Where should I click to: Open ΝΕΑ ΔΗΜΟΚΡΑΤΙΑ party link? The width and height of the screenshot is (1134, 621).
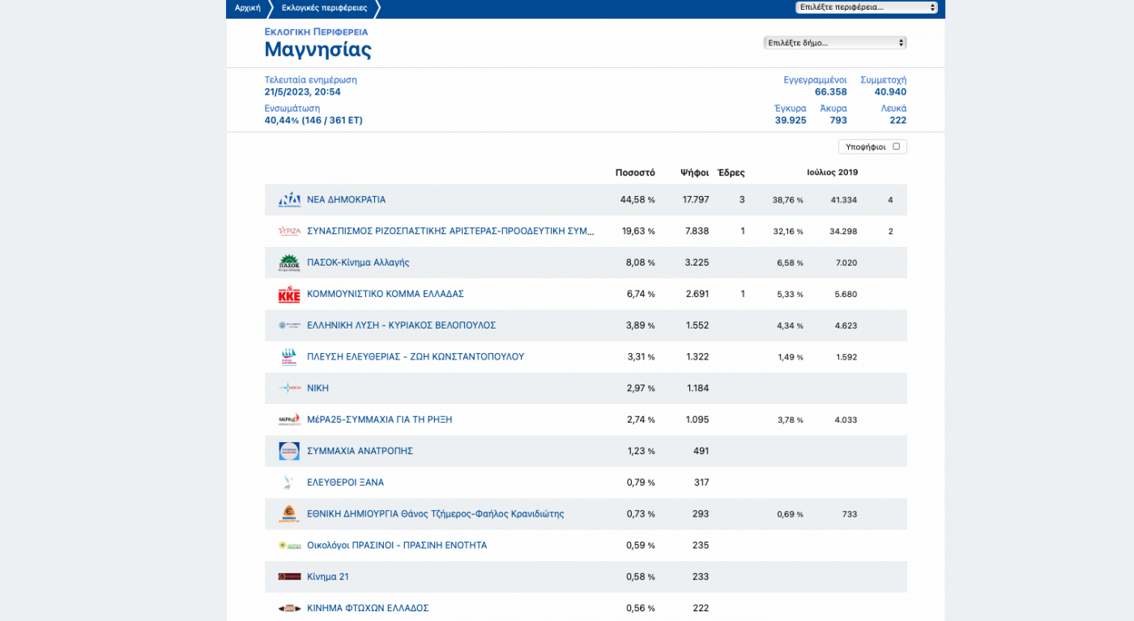(346, 199)
